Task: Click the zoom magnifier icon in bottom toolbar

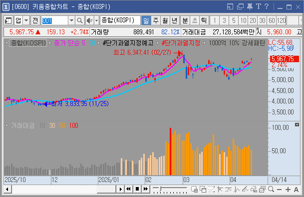Action: pyautogui.click(x=271, y=189)
